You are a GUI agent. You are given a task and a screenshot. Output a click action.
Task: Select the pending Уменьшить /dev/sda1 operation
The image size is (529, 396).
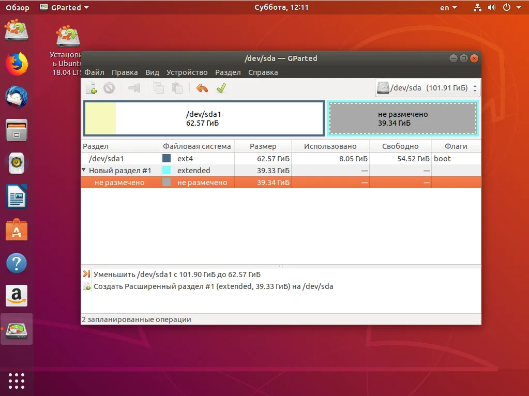tap(177, 274)
